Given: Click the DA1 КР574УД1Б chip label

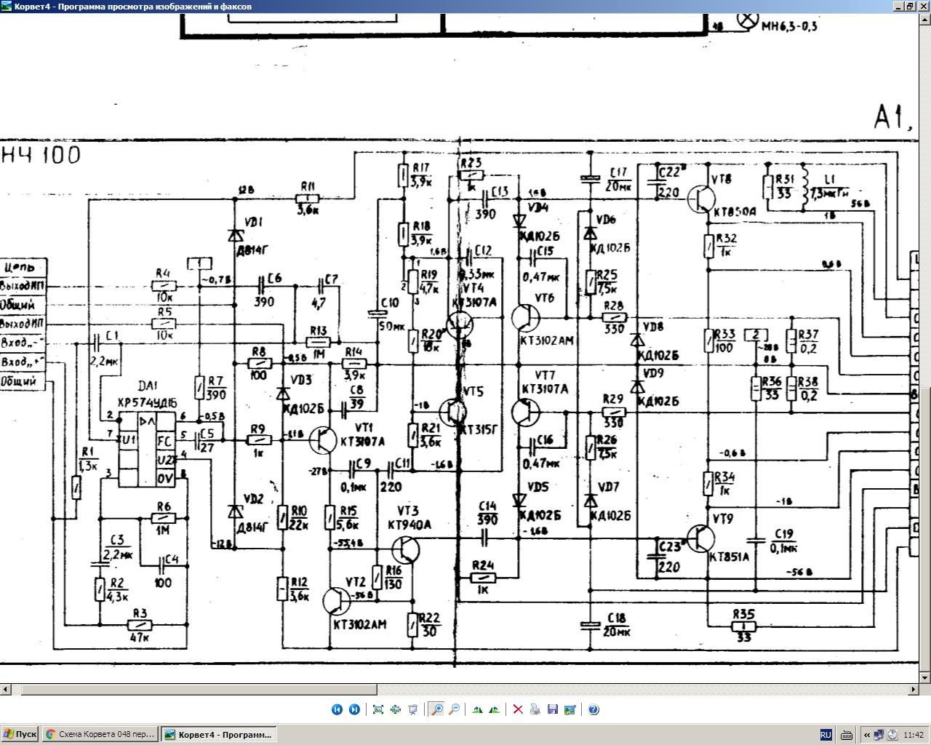Looking at the screenshot, I should 147,394.
